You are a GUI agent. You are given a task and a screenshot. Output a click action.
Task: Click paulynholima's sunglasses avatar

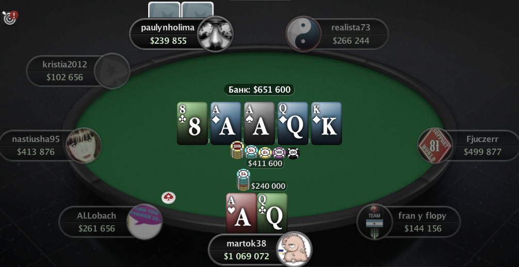point(215,34)
